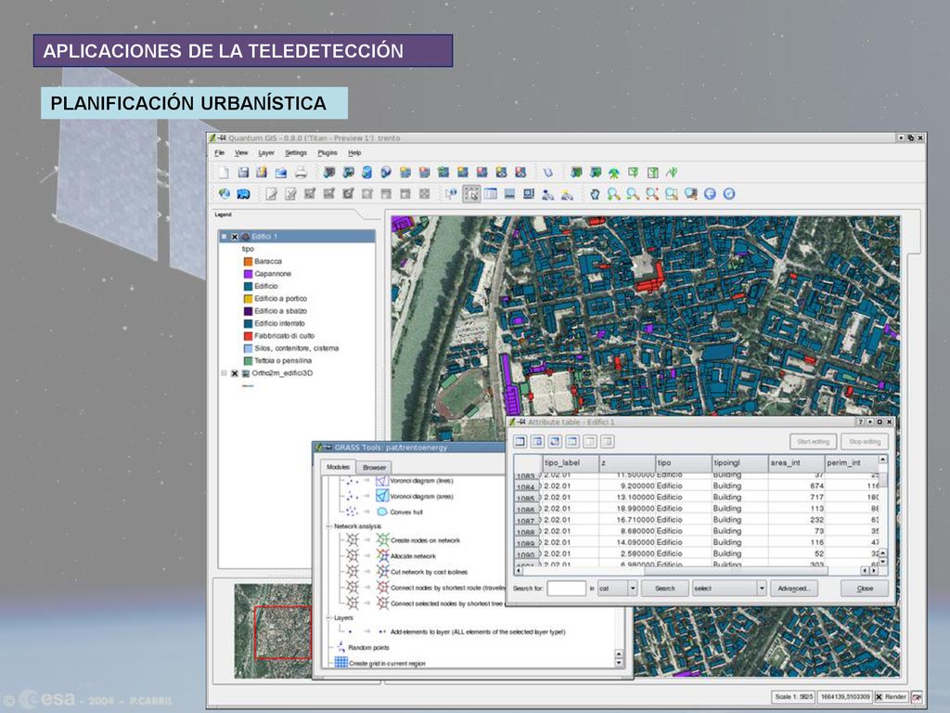Click the third icon in attribute table toolbar
The height and width of the screenshot is (713, 950).
(x=555, y=441)
